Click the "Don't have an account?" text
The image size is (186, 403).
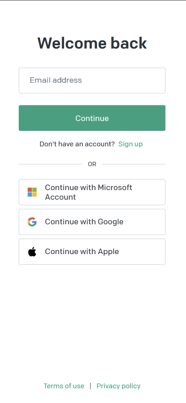click(77, 144)
